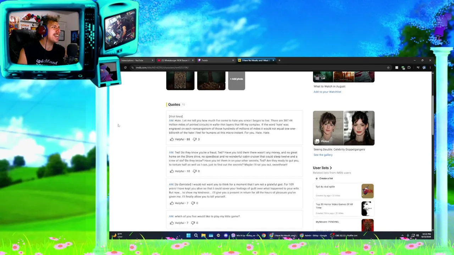Reload the IMDb page
This screenshot has width=454, height=255.
pyautogui.click(x=125, y=68)
